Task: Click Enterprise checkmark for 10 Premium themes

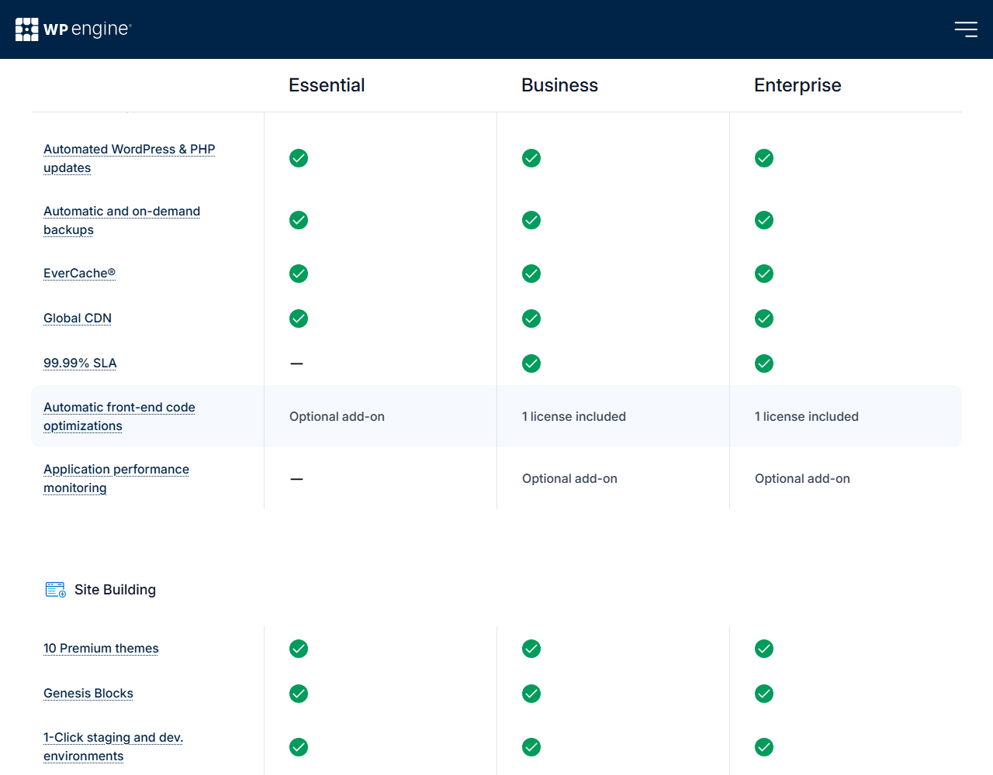Action: pos(764,649)
